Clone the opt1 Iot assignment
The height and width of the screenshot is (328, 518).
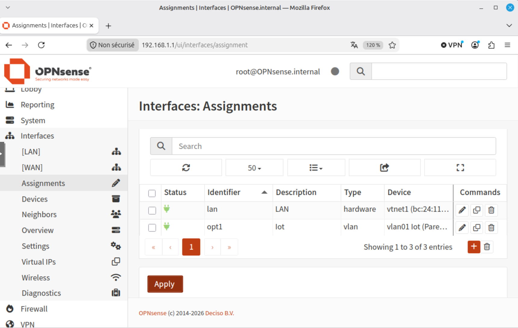point(476,227)
